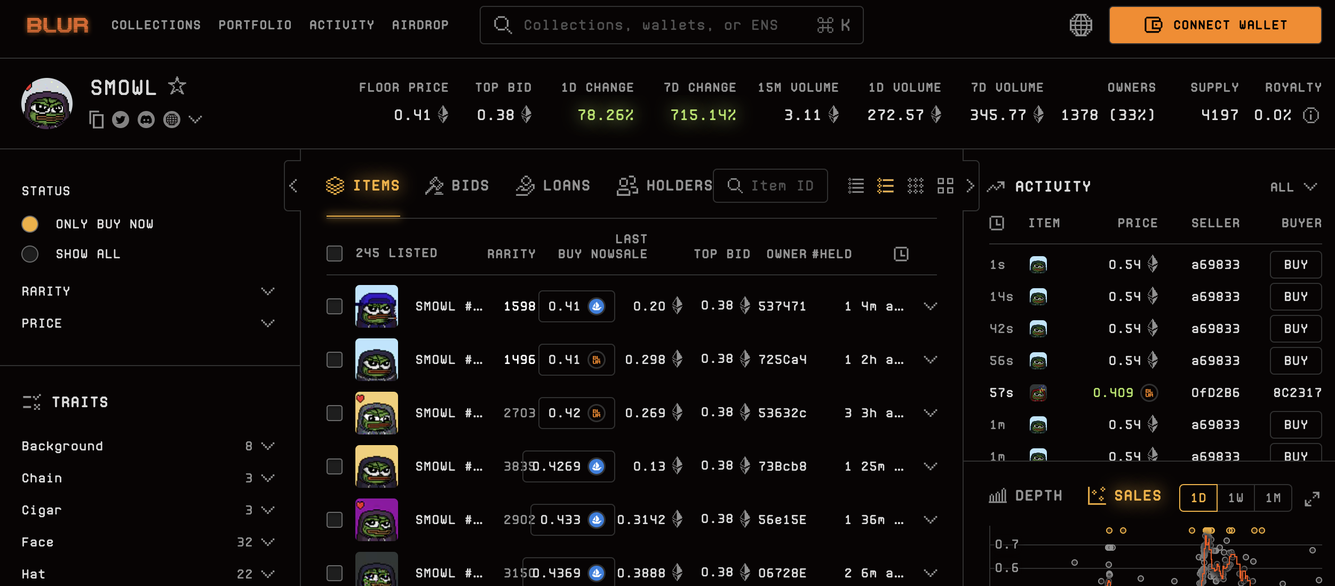This screenshot has width=1335, height=586.
Task: Switch to large grid view icon
Action: (x=945, y=186)
